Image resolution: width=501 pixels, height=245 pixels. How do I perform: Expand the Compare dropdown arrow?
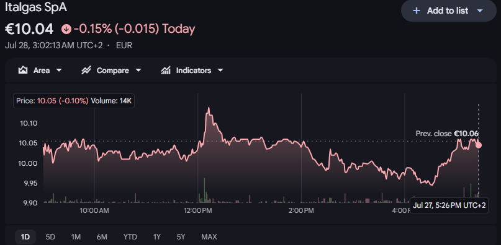[x=138, y=71]
